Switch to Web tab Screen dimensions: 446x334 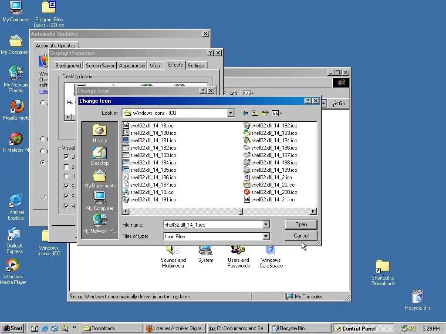click(x=155, y=66)
